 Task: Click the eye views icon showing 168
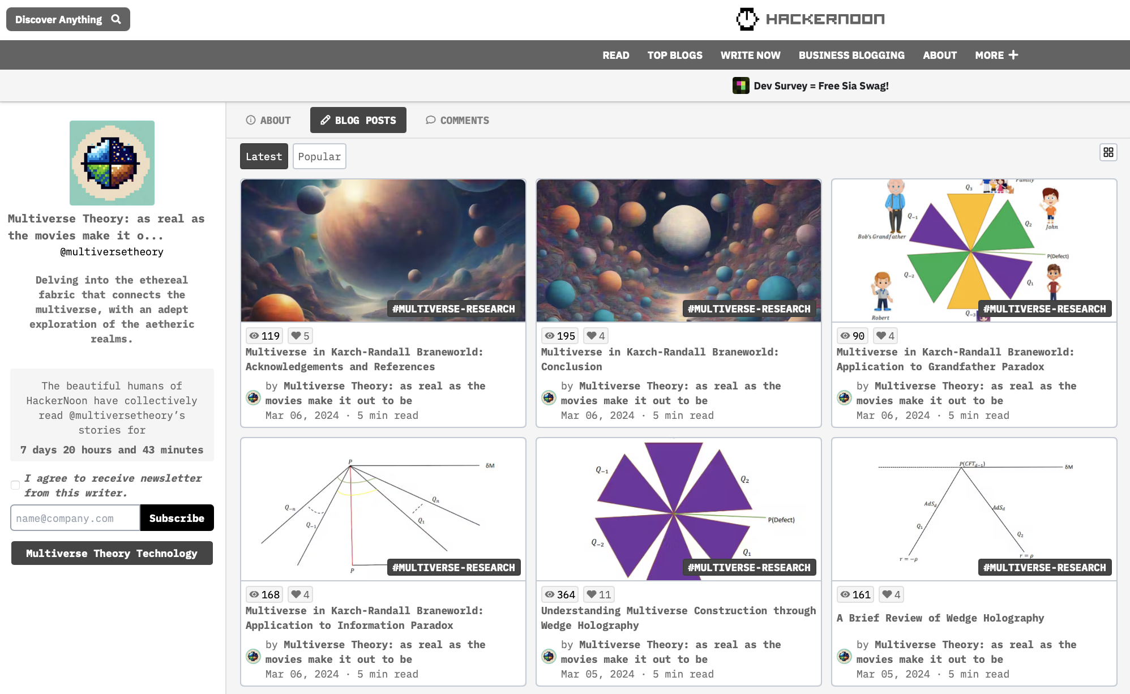pos(254,594)
